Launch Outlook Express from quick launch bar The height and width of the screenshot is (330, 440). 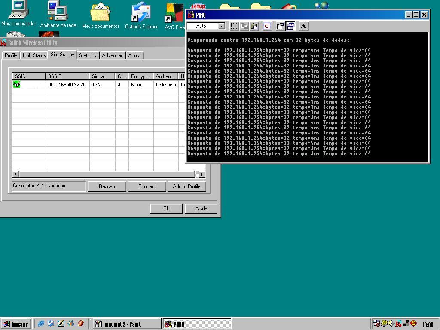point(51,323)
